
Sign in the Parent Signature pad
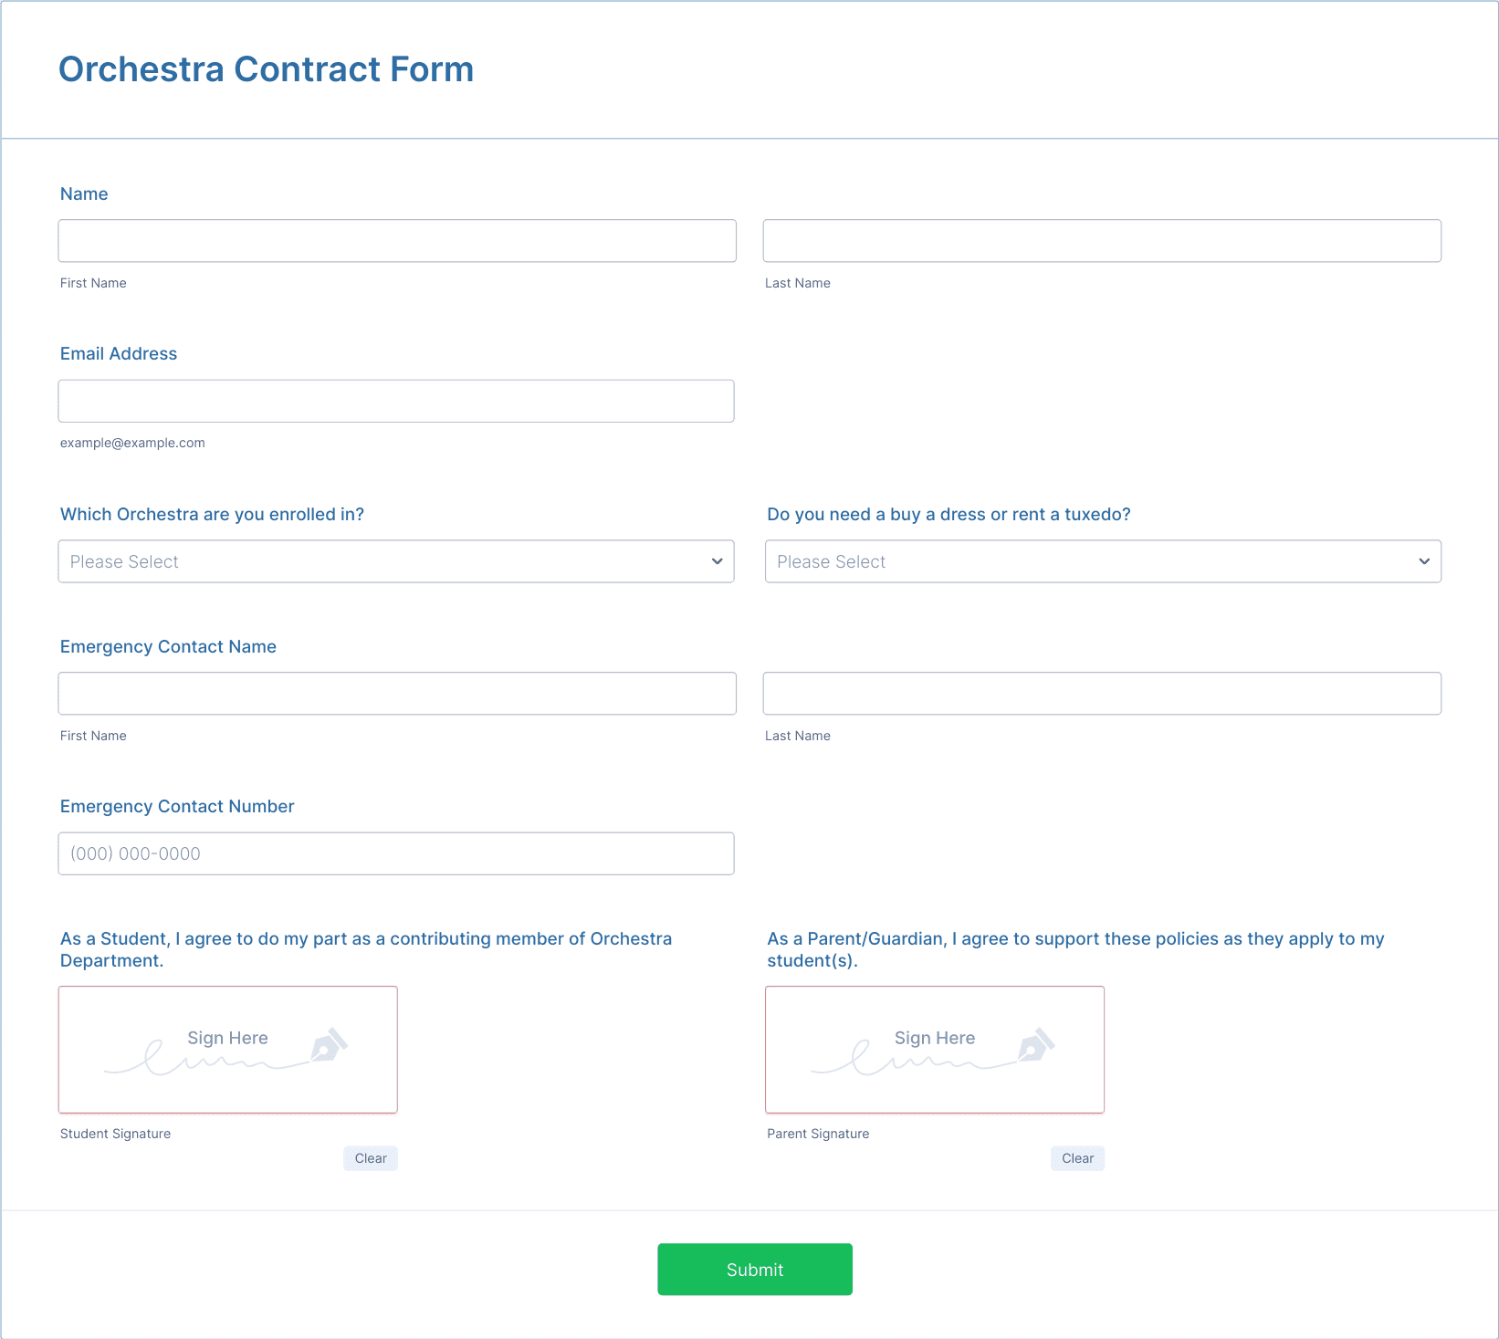(x=935, y=1050)
